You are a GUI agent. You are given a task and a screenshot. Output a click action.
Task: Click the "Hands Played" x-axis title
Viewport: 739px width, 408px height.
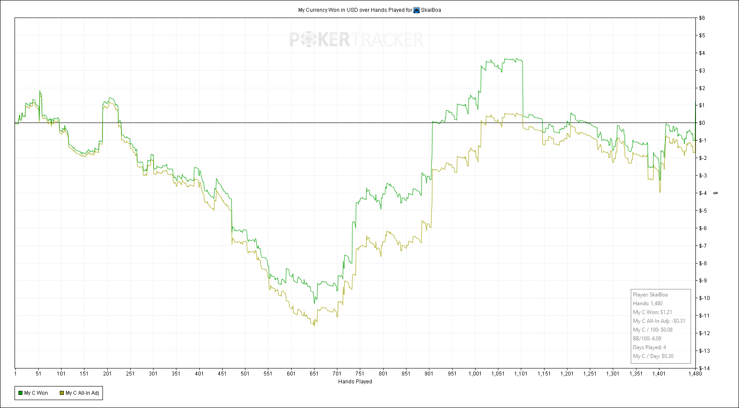tap(355, 382)
